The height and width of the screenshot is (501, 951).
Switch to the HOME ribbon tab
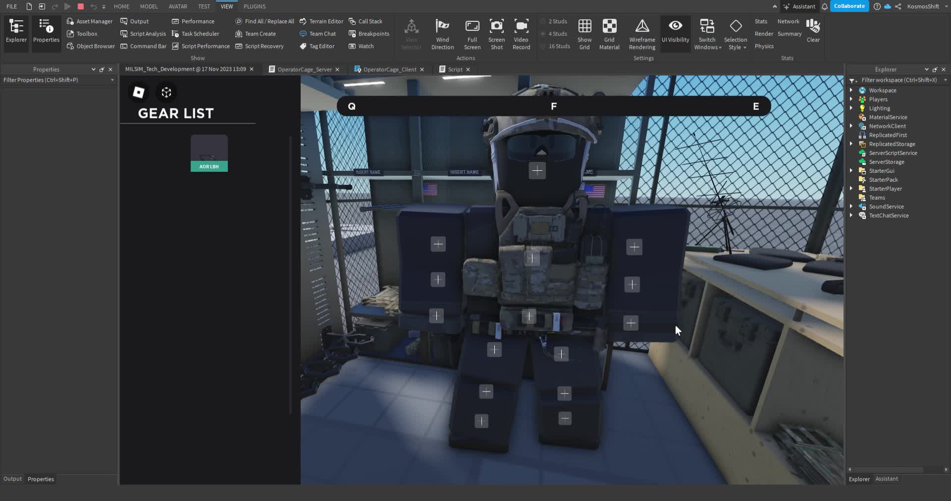click(x=122, y=6)
